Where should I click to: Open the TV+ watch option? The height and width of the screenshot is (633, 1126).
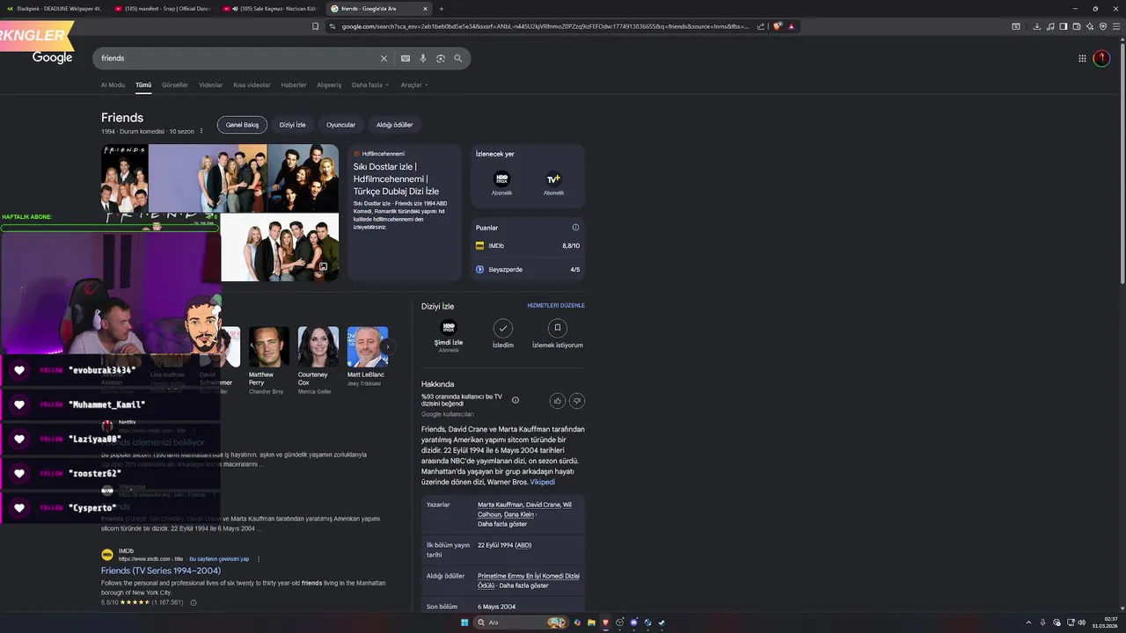click(553, 184)
